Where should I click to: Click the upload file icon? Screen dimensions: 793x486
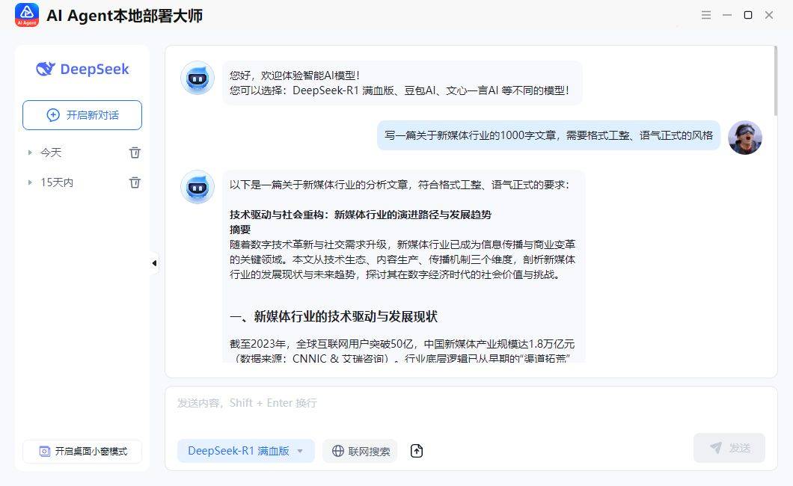pos(416,451)
